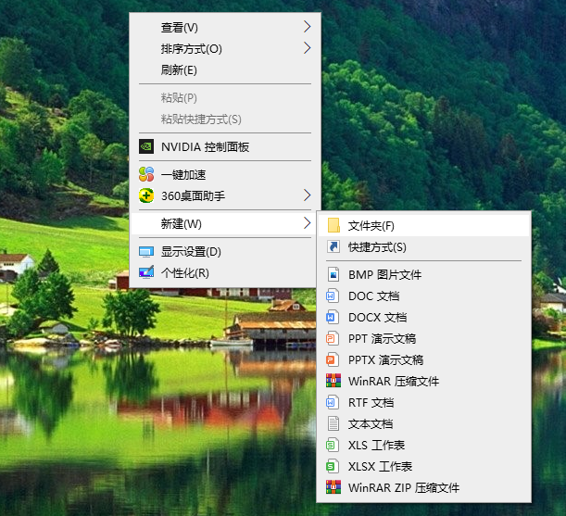Click the yellow folder icon beside 文件夹(F)
This screenshot has width=566, height=516.
click(x=333, y=225)
